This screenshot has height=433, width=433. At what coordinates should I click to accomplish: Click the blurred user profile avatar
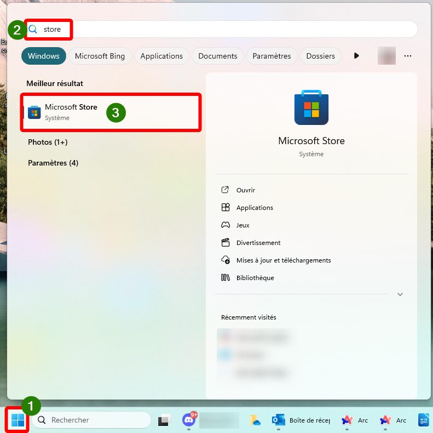386,56
